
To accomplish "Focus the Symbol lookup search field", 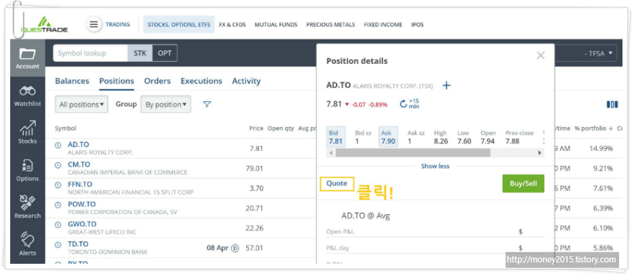I will (x=90, y=53).
